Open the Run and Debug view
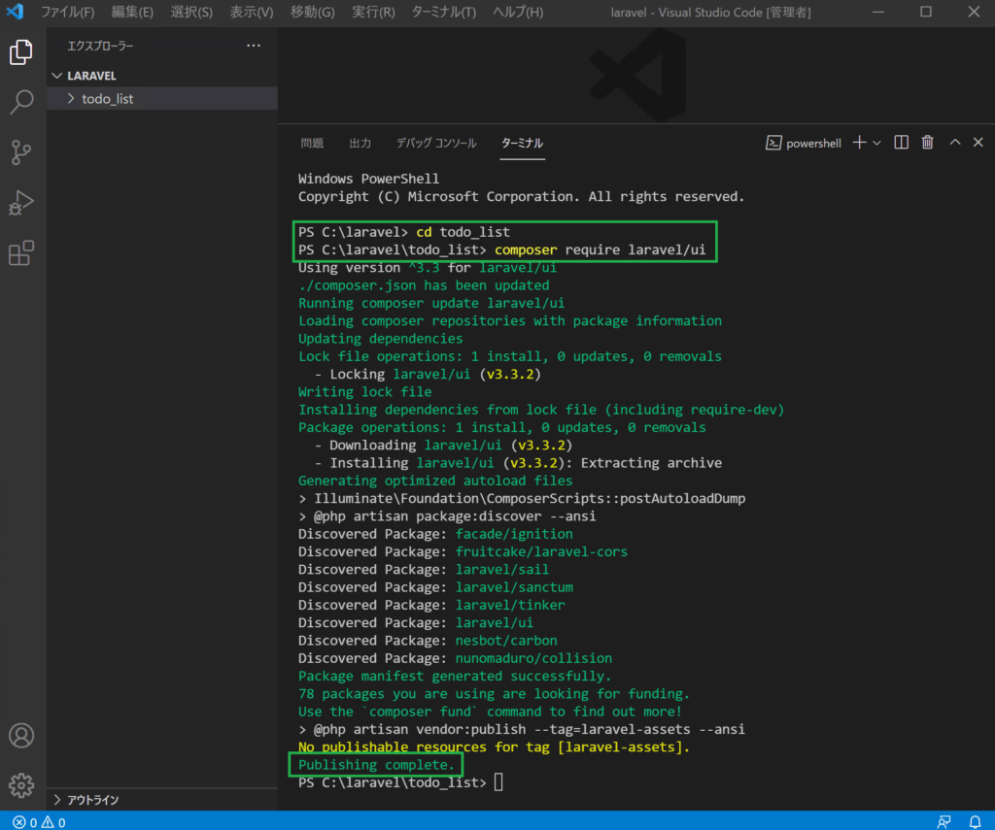The height and width of the screenshot is (830, 995). [x=21, y=203]
